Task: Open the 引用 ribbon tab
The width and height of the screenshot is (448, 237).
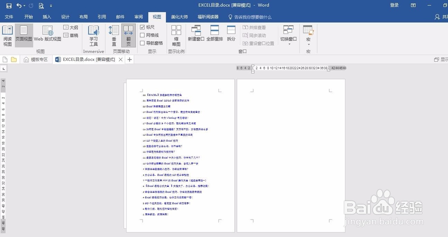Action: (x=102, y=17)
